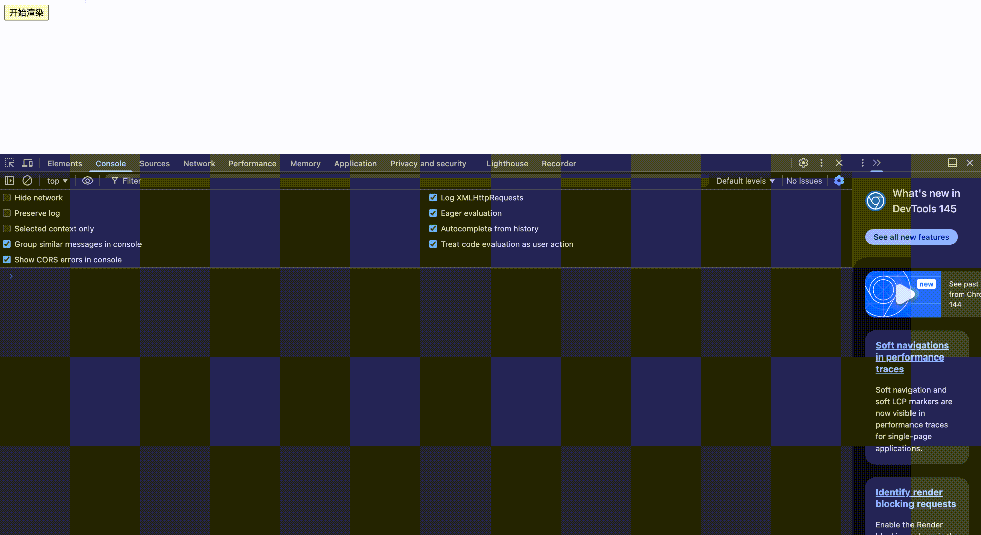Screen dimensions: 981x535
Task: Enable the Hide network checkbox
Action: [7, 198]
